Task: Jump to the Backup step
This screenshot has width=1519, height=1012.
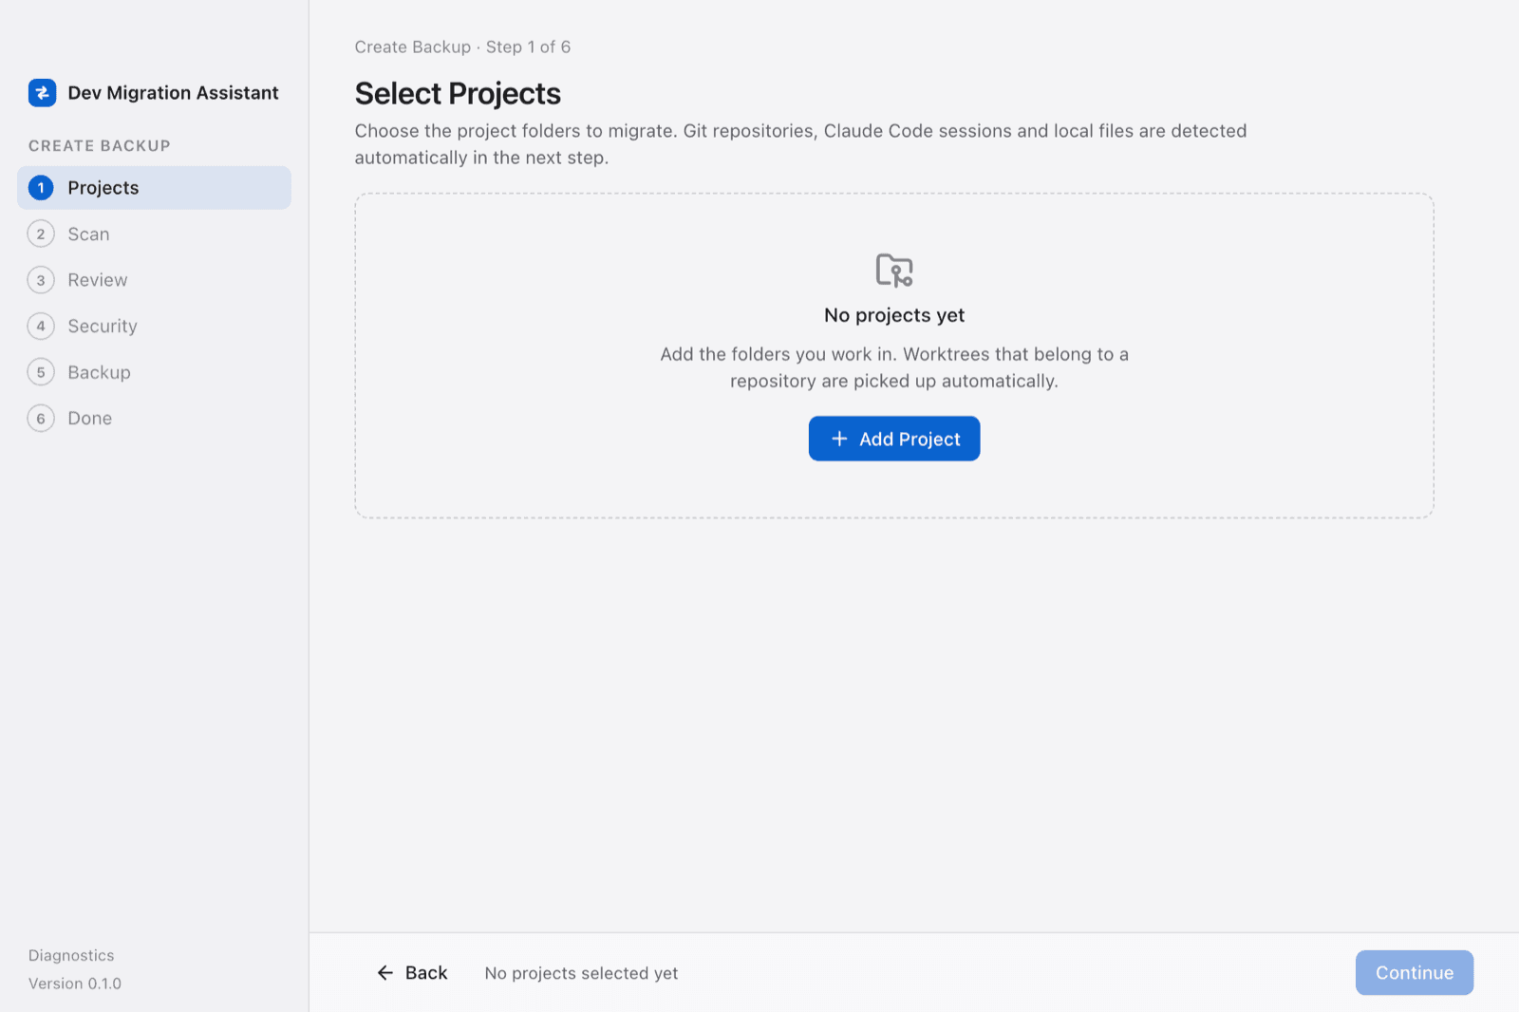Action: pos(154,372)
